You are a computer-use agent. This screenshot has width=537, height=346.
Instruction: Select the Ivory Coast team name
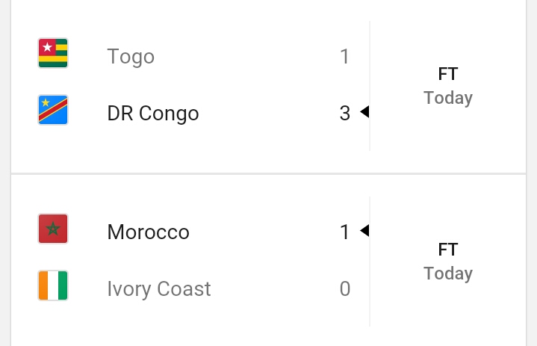[x=159, y=288]
